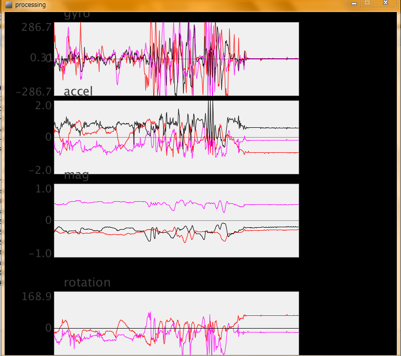The image size is (401, 356).
Task: Click inside the gyro plot area
Action: 176,59
